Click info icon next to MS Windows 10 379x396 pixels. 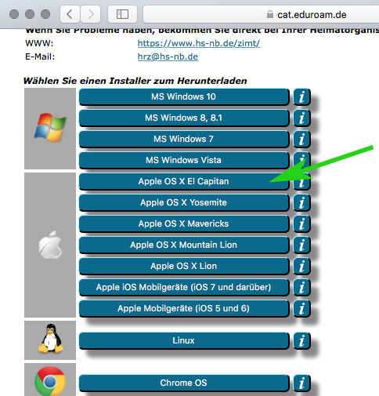tap(301, 97)
